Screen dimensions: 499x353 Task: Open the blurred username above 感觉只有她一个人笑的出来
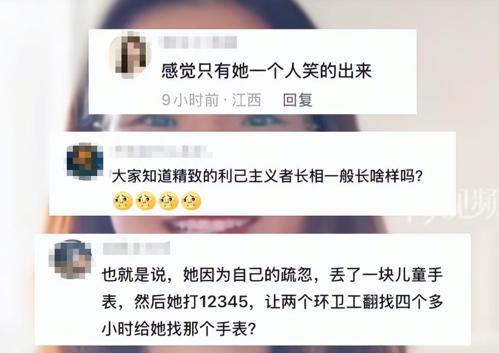(x=198, y=42)
